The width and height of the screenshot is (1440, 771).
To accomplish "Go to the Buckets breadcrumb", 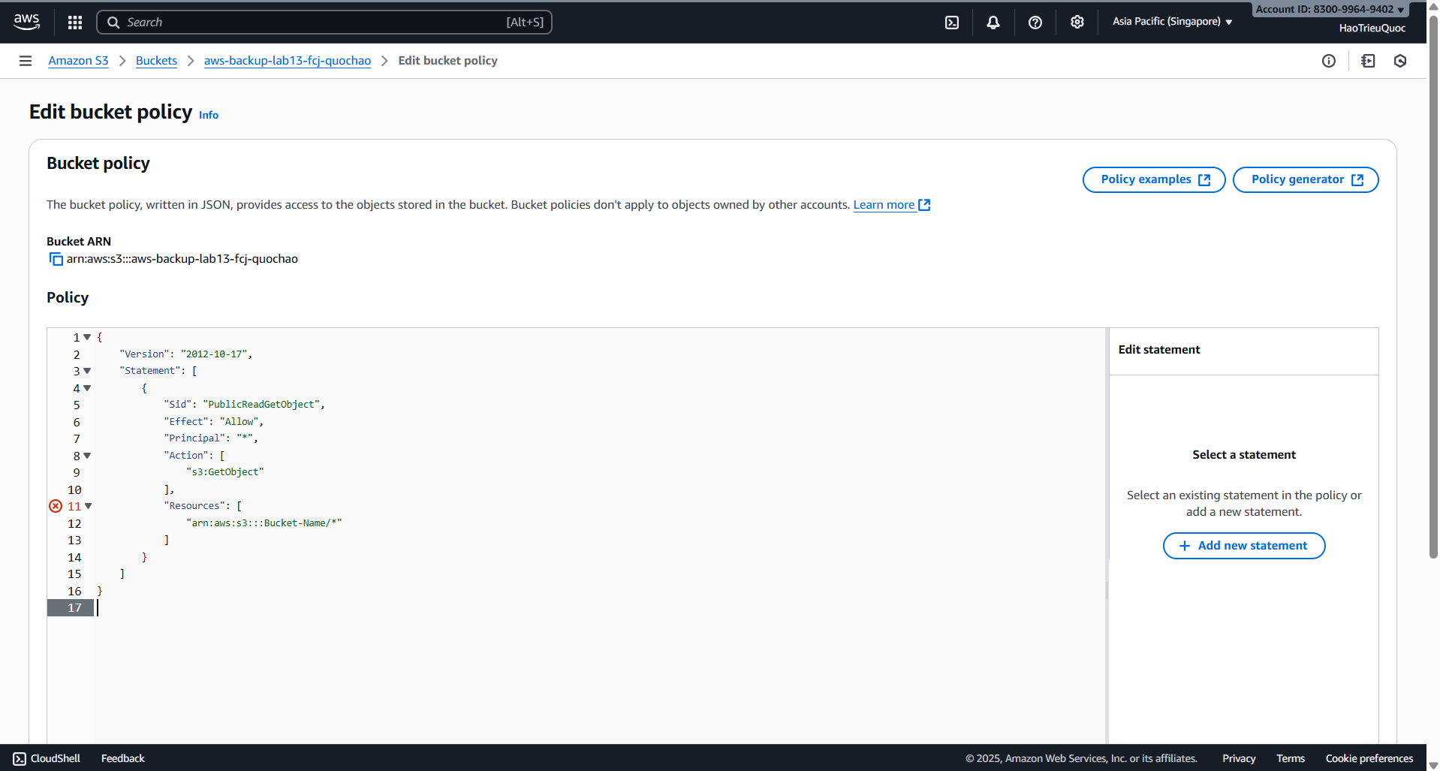I will (x=156, y=61).
